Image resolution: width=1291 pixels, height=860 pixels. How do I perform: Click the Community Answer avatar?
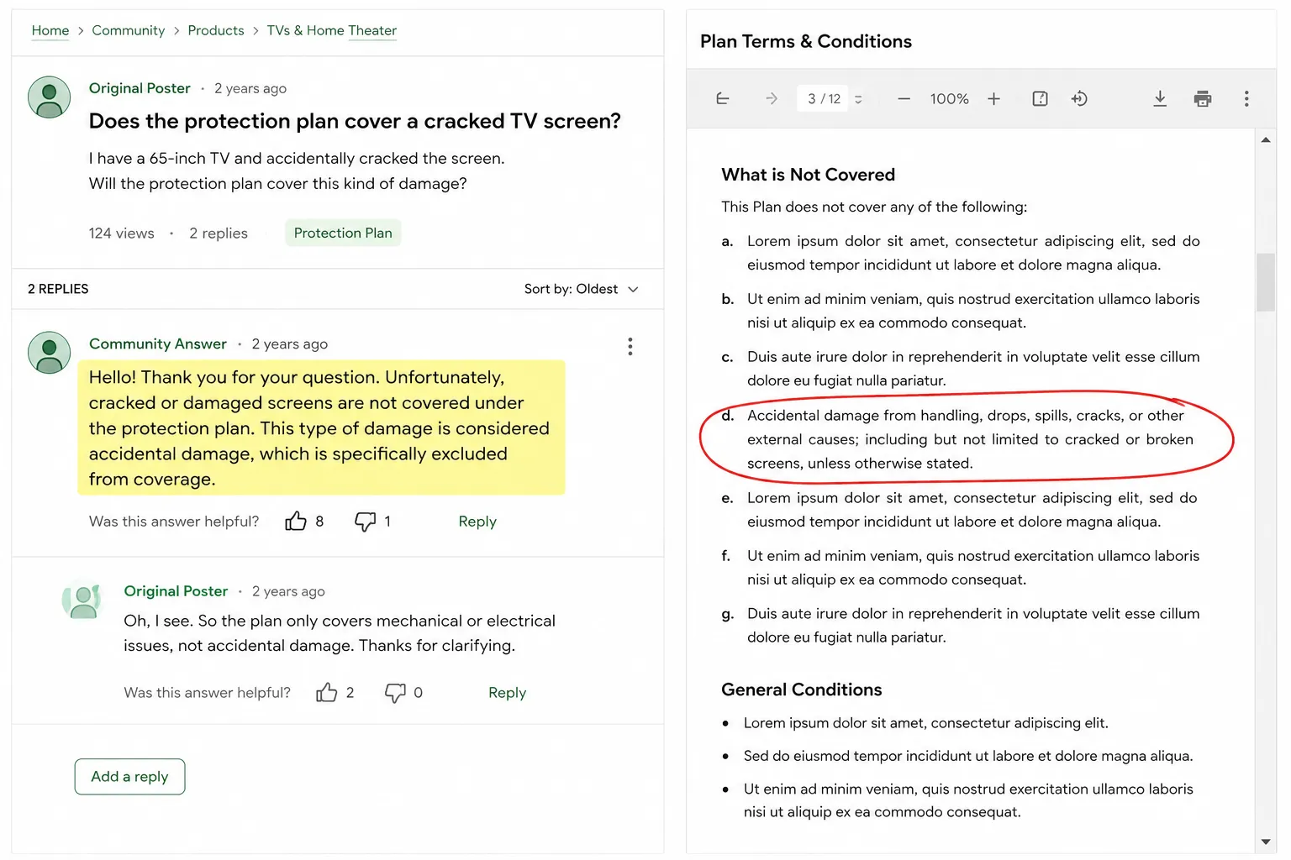(50, 352)
